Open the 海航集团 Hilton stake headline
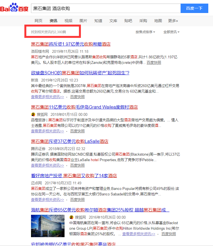Screen dimensions: 213x246 pos(100,210)
